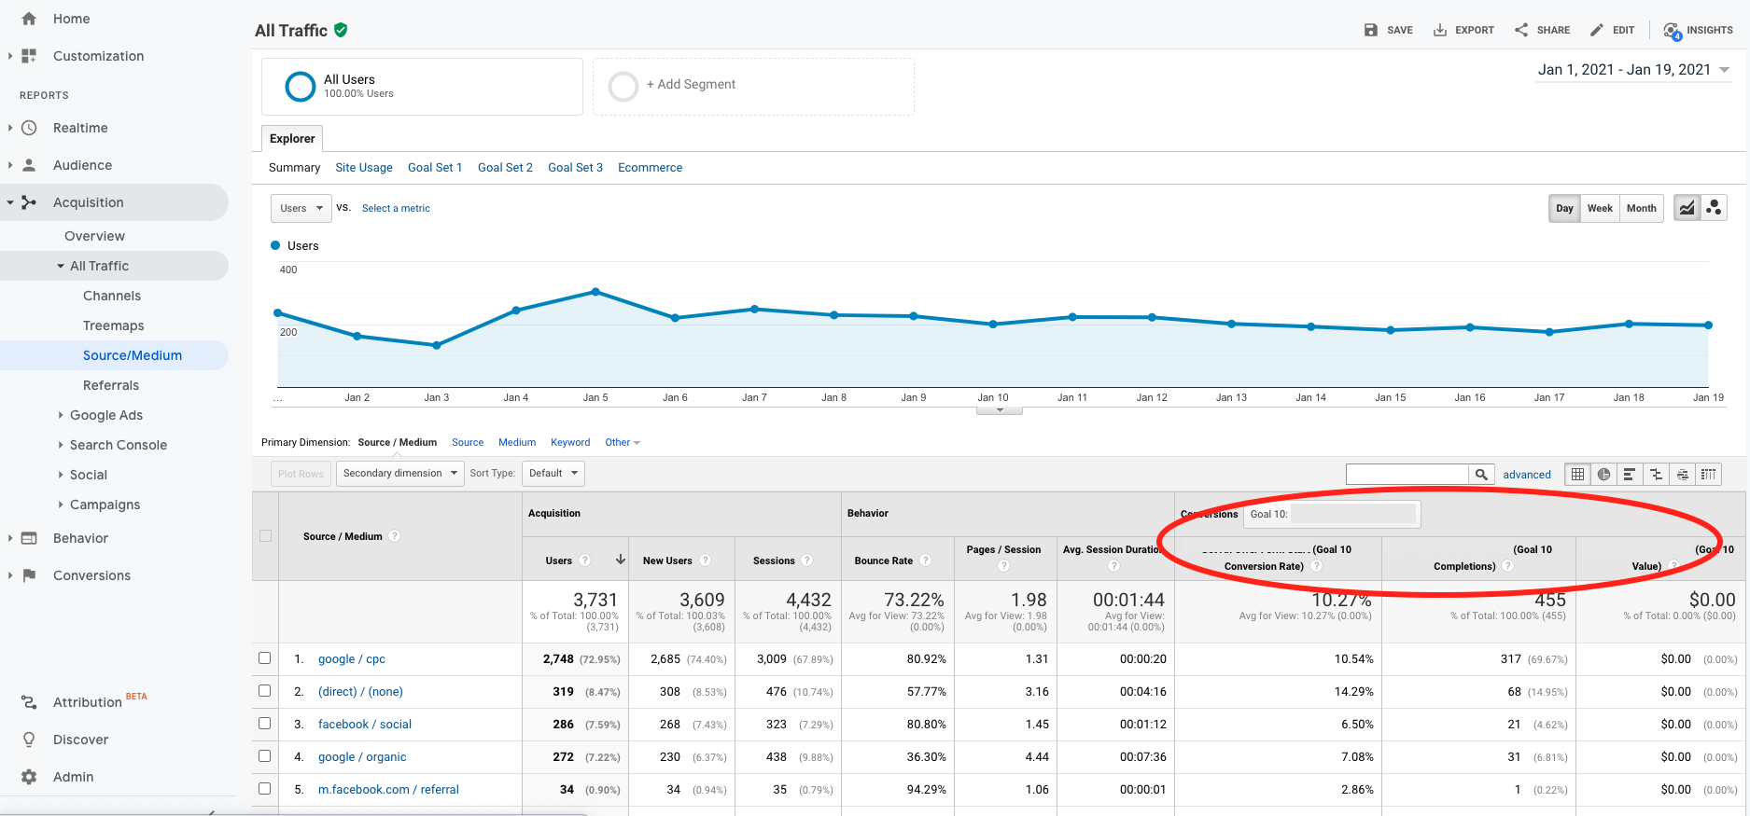Open the date range Jan 1 - Jan 19 picker
The image size is (1750, 816).
click(1633, 70)
